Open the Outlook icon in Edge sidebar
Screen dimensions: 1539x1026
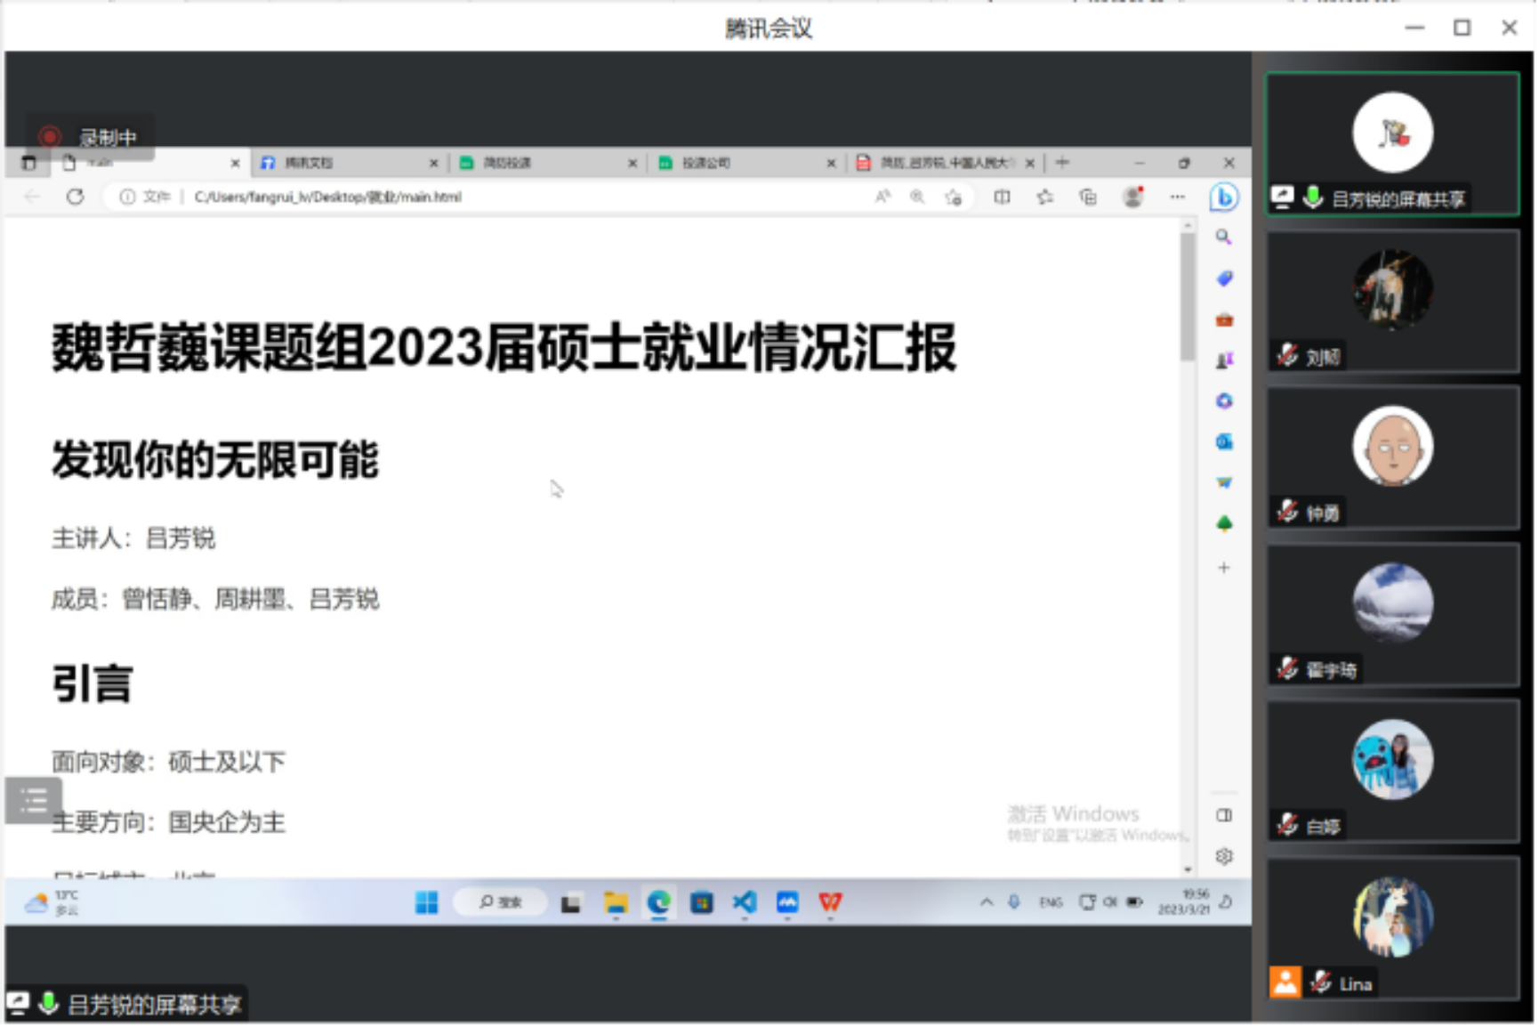[x=1224, y=441]
